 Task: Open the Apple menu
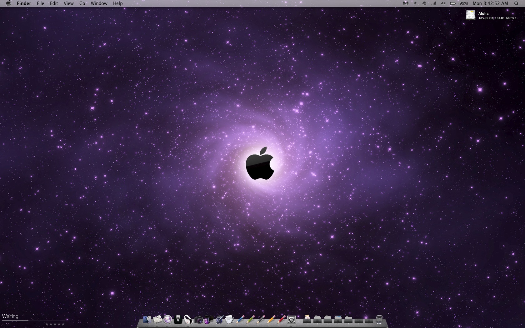click(8, 3)
